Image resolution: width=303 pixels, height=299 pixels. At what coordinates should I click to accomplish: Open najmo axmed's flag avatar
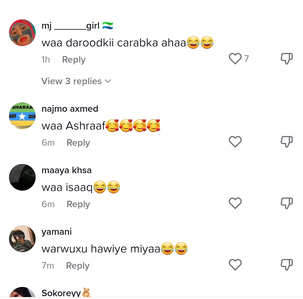tap(22, 116)
